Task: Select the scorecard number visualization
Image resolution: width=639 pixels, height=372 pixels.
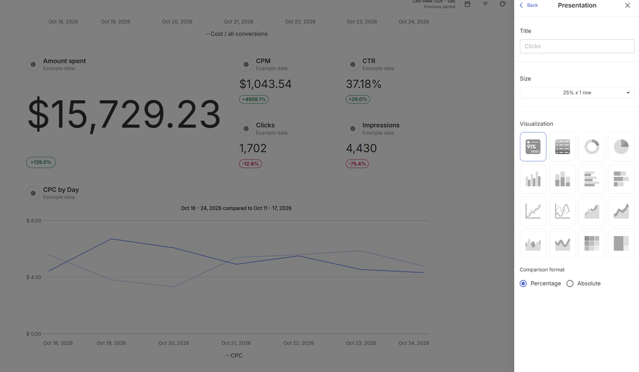Action: click(x=533, y=146)
